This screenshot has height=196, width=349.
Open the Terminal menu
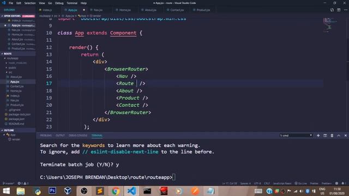click(x=72, y=3)
